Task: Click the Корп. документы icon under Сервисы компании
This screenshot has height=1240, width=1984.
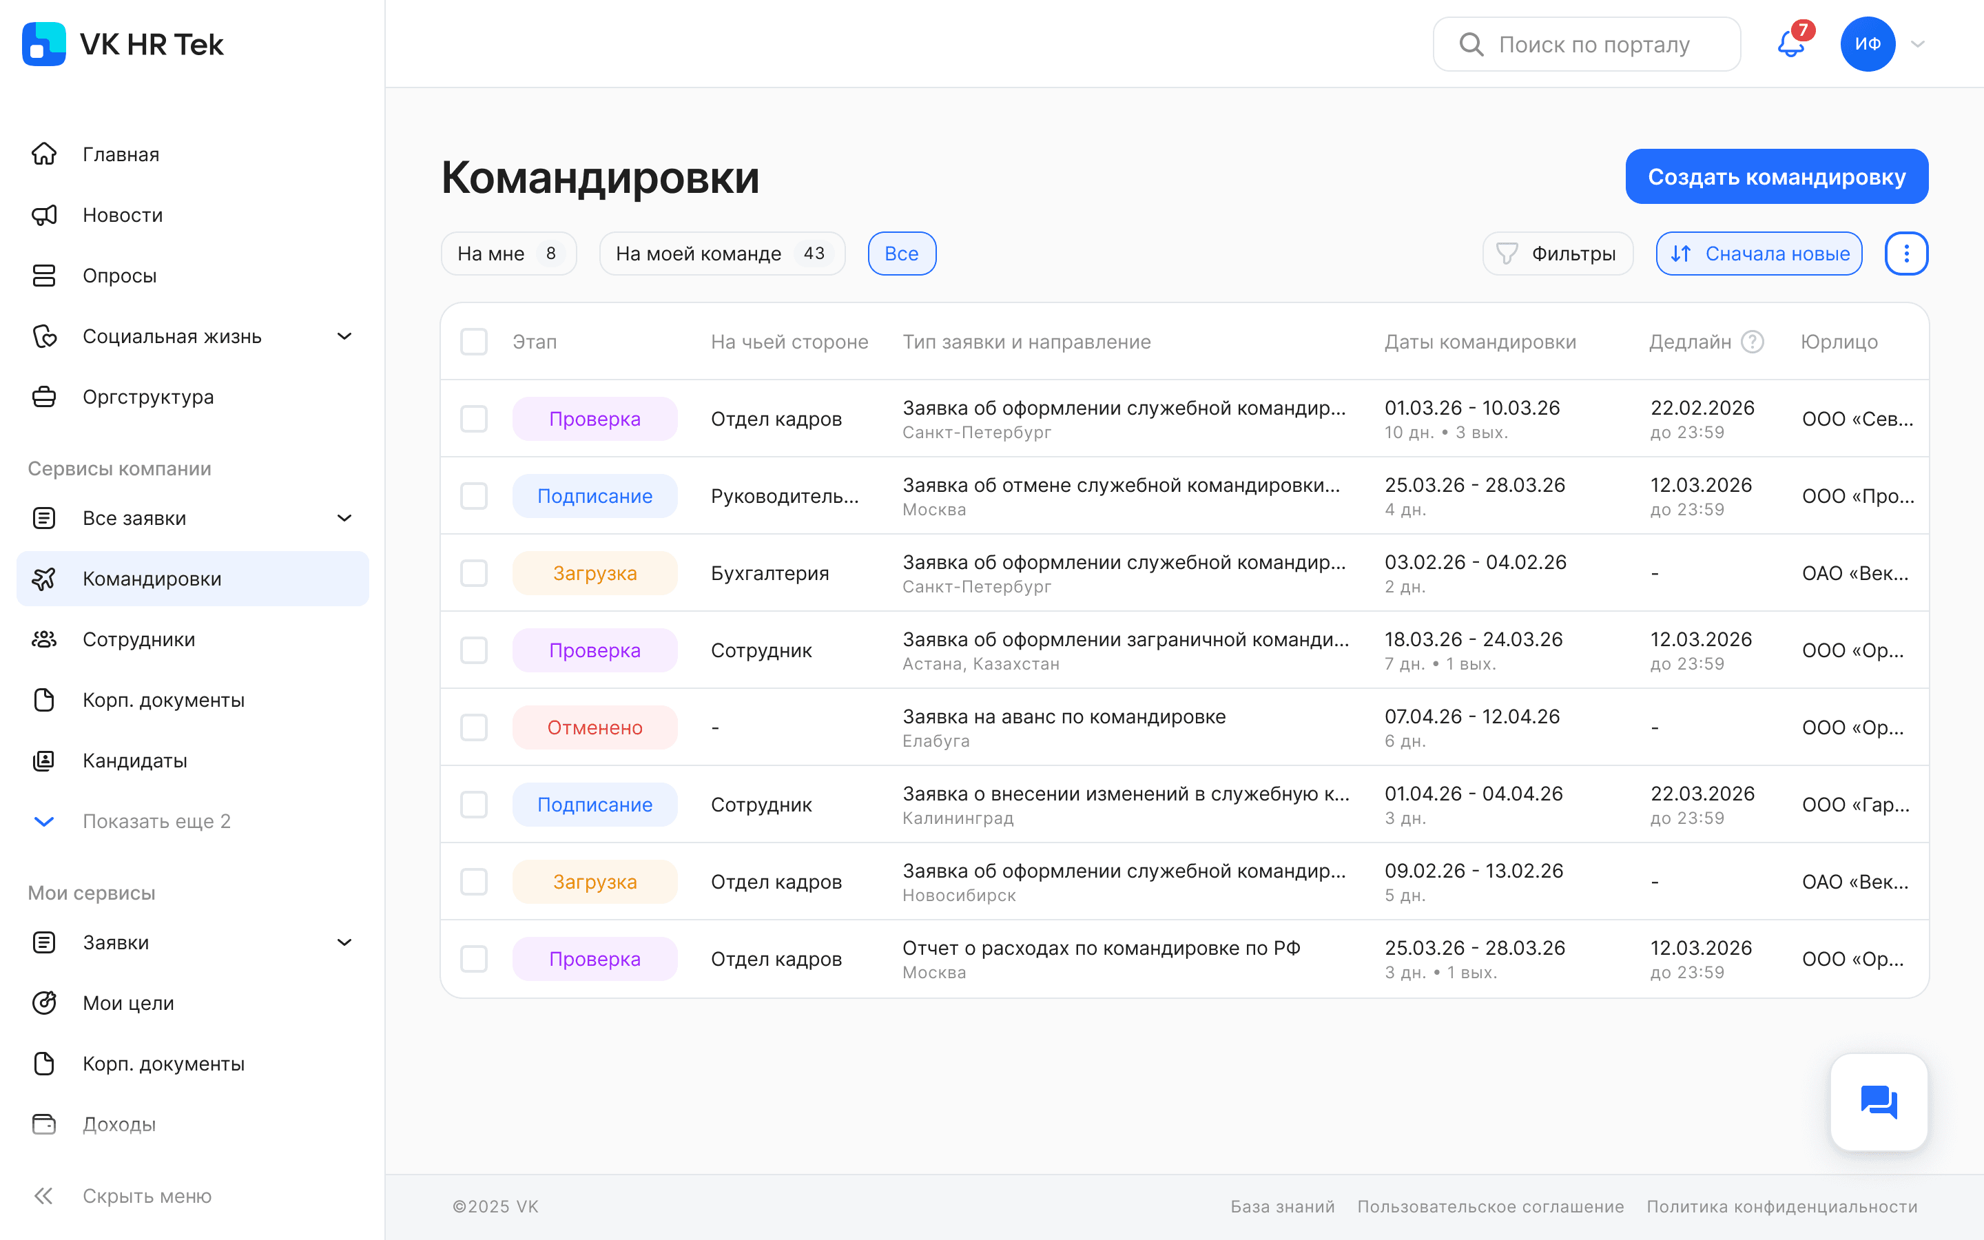Action: pos(44,701)
